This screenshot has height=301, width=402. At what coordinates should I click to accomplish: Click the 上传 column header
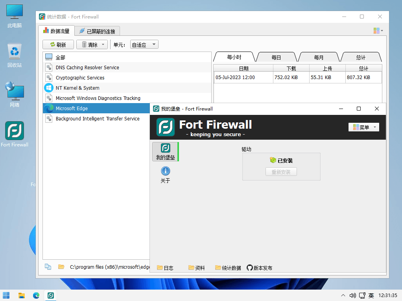[327, 68]
